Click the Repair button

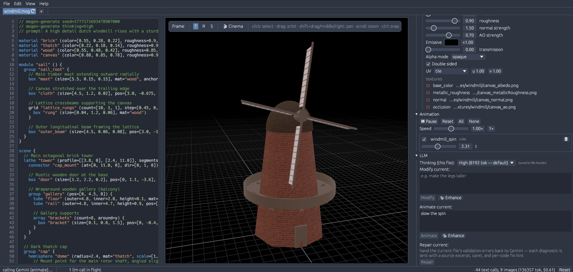point(427,262)
